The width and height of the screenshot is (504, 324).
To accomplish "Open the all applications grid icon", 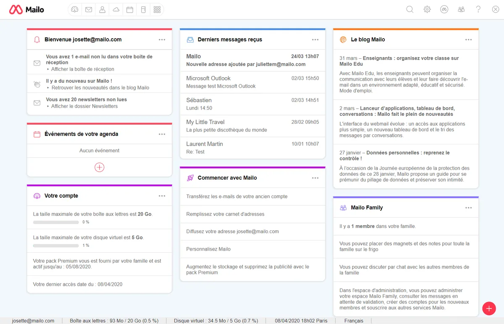I will pyautogui.click(x=157, y=9).
